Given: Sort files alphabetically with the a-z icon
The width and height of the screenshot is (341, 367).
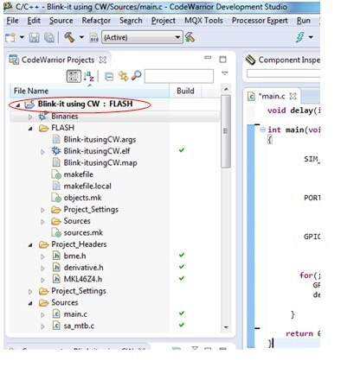Looking at the screenshot, I should click(89, 76).
